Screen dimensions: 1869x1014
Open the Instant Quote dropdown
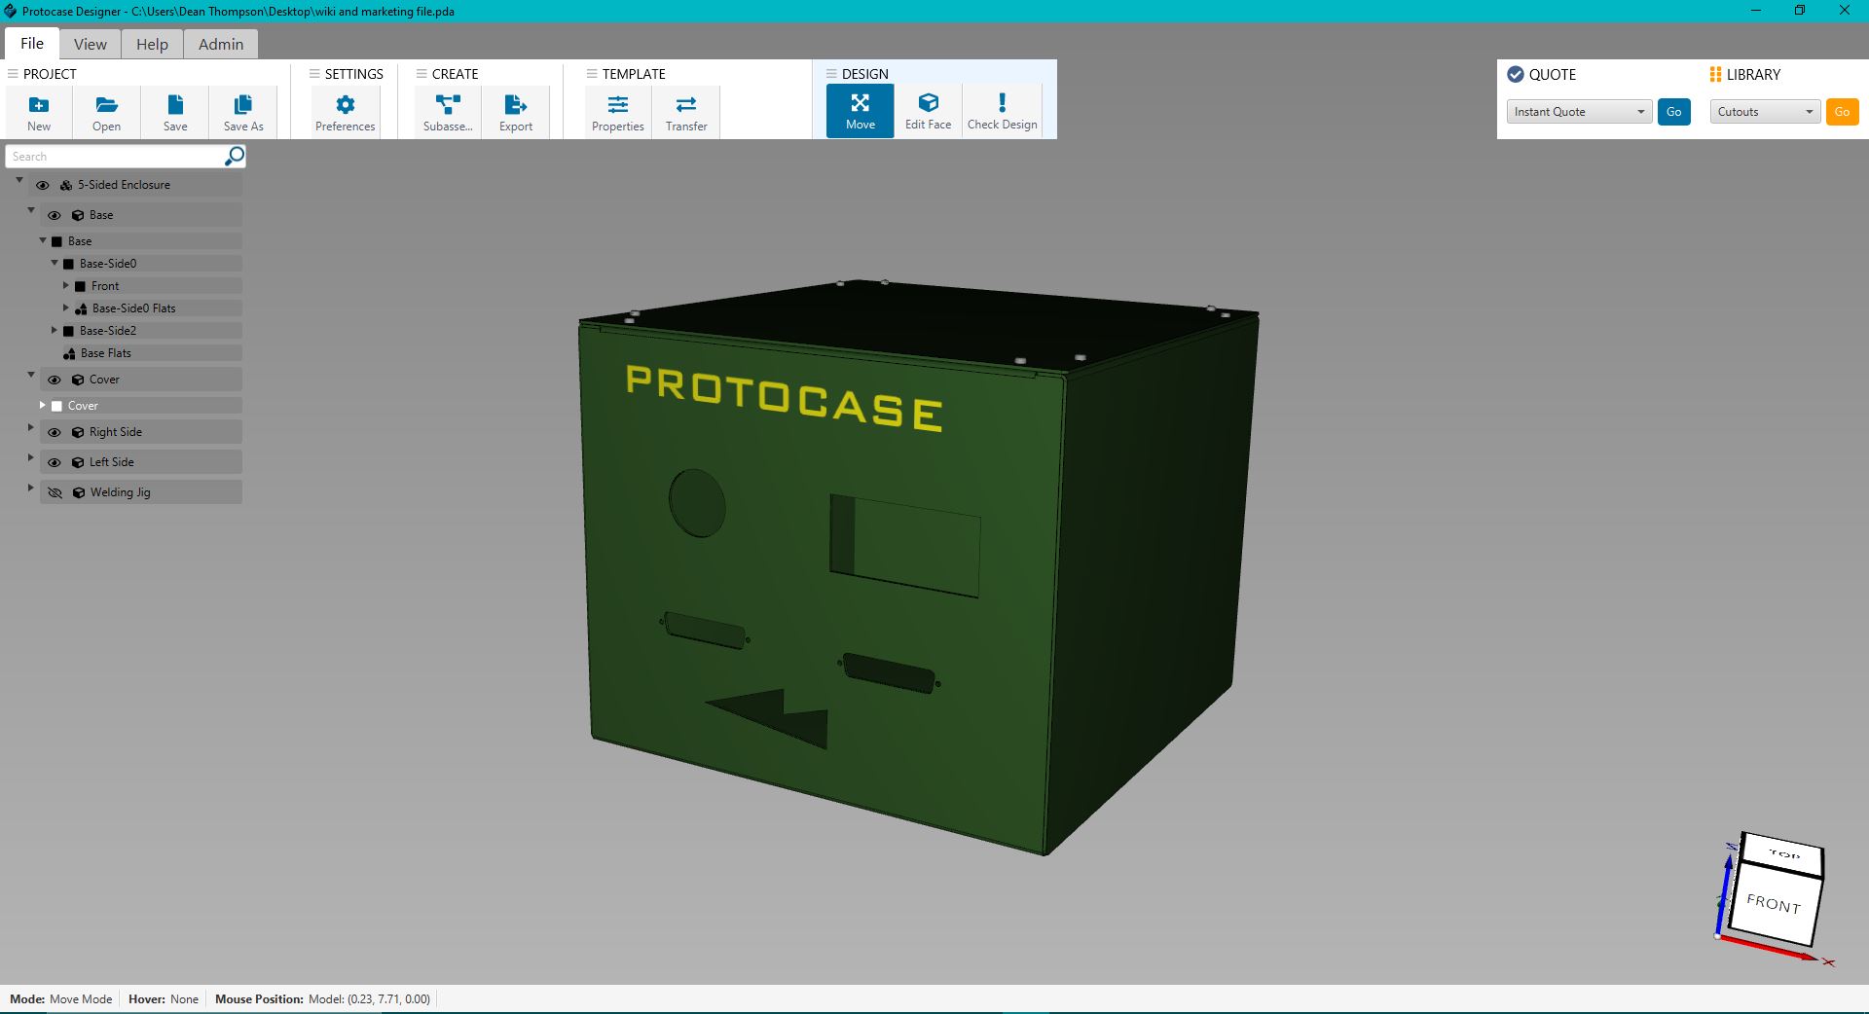click(x=1579, y=112)
